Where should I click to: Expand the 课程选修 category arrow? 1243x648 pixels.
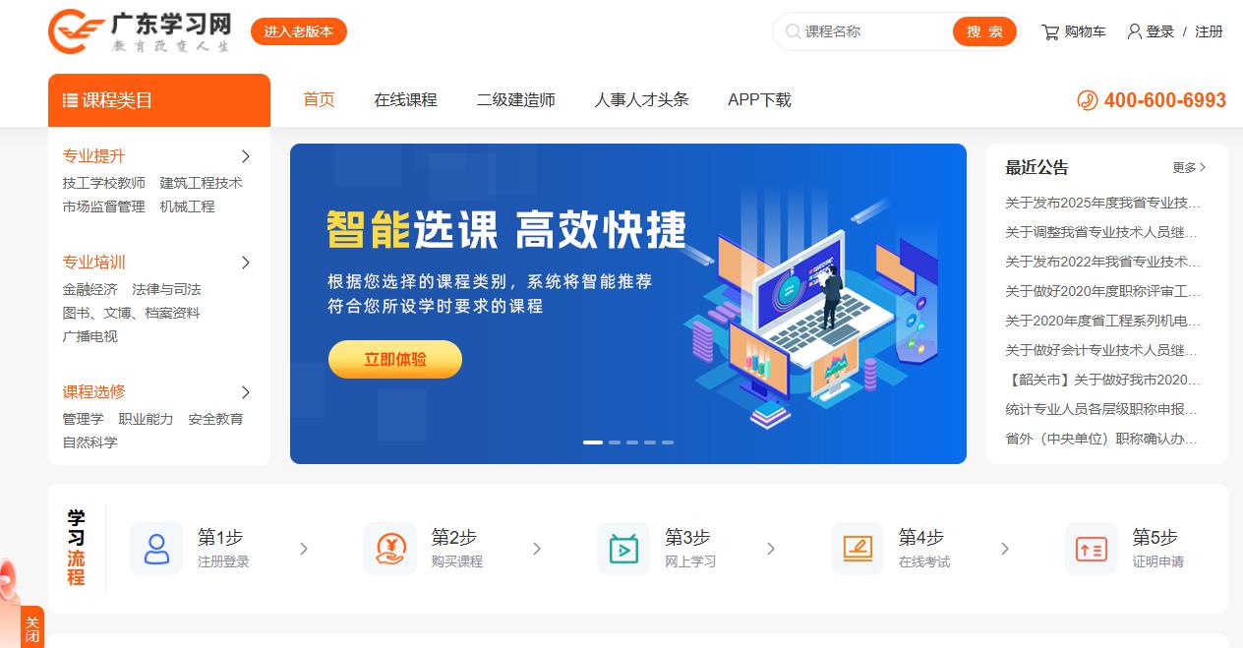click(246, 392)
